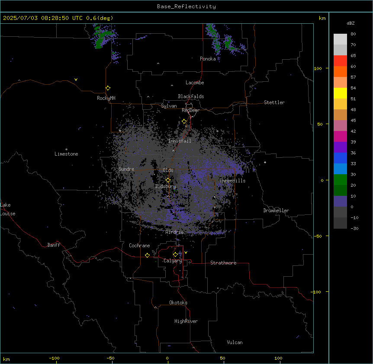Click the dBZ legend heading
Image resolution: width=373 pixels, height=364 pixels.
click(350, 23)
